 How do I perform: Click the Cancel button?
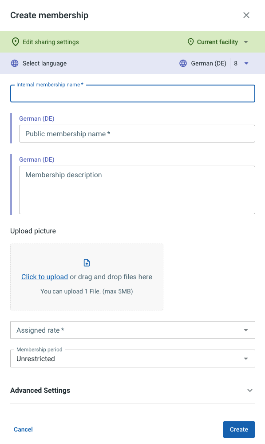pos(24,429)
